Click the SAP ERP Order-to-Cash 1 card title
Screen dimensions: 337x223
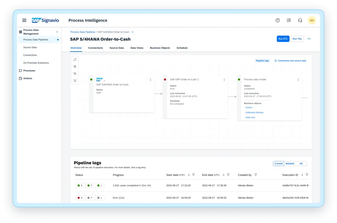coord(184,80)
